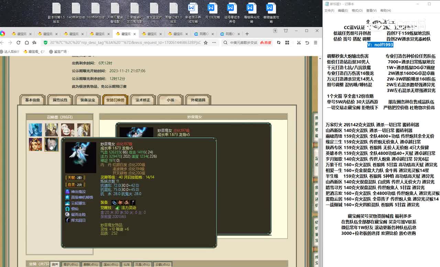
Task: Select the golden-helmet warrior summon beast avatar
Action: pyautogui.click(x=52, y=130)
